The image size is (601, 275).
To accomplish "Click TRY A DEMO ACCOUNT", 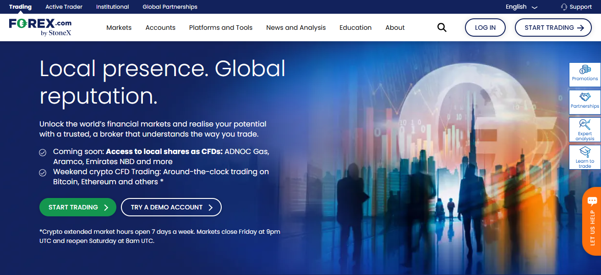I will click(x=171, y=207).
